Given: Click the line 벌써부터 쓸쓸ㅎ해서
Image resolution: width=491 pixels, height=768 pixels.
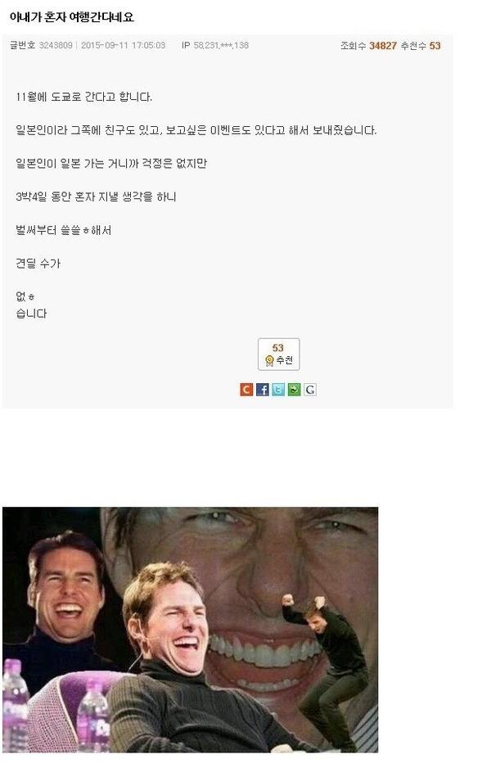Looking at the screenshot, I should [64, 230].
